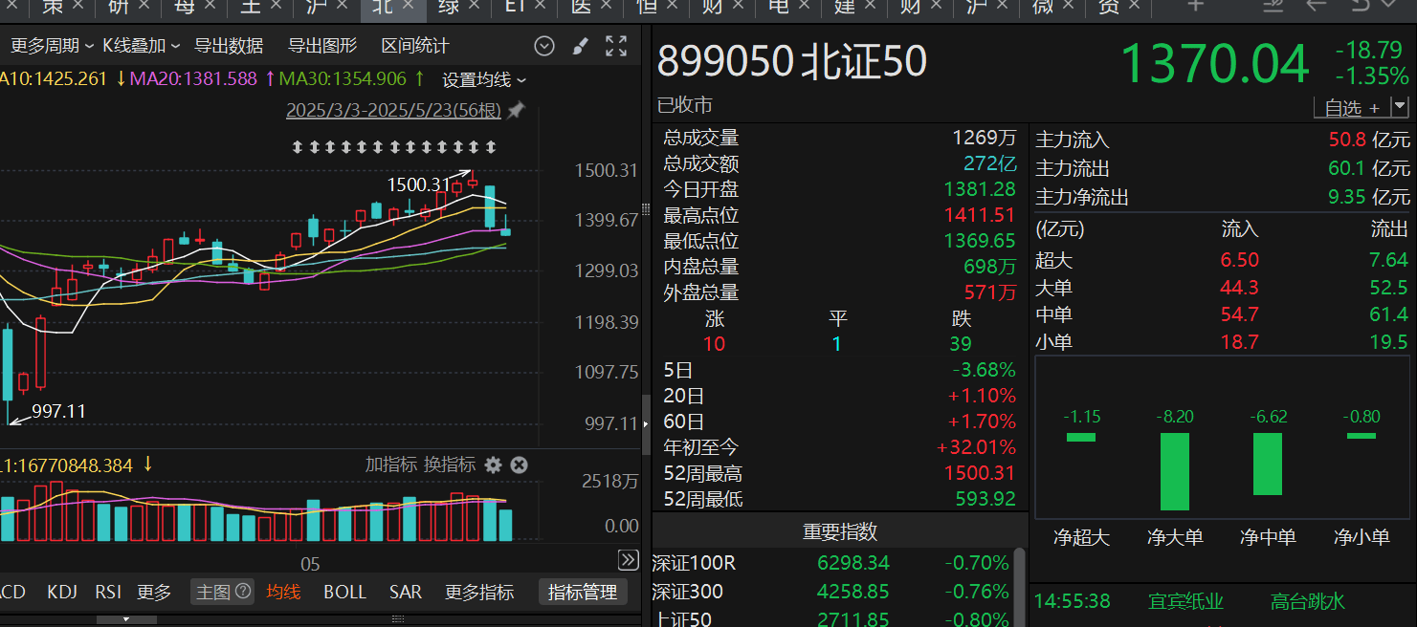The image size is (1417, 627).
Task: Click the 指标管理 button
Action: pos(582,592)
